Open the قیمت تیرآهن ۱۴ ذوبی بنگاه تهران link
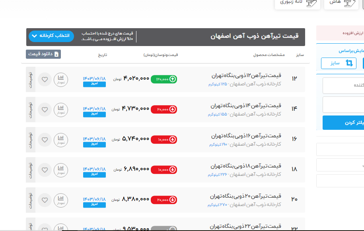The height and width of the screenshot is (231, 364). point(246,106)
